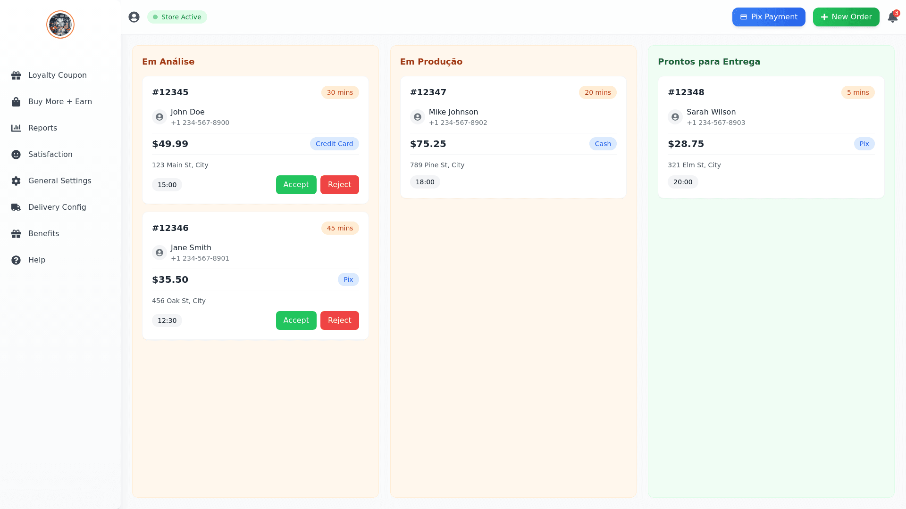The height and width of the screenshot is (509, 906).
Task: Click the Delivery Config truck icon
Action: click(16, 207)
